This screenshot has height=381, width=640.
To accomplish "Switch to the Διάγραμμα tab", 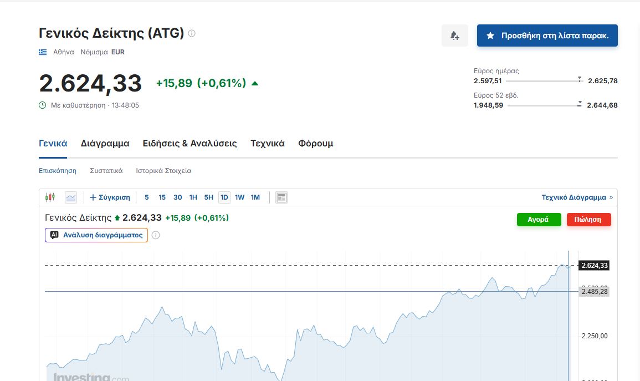I will [x=105, y=143].
